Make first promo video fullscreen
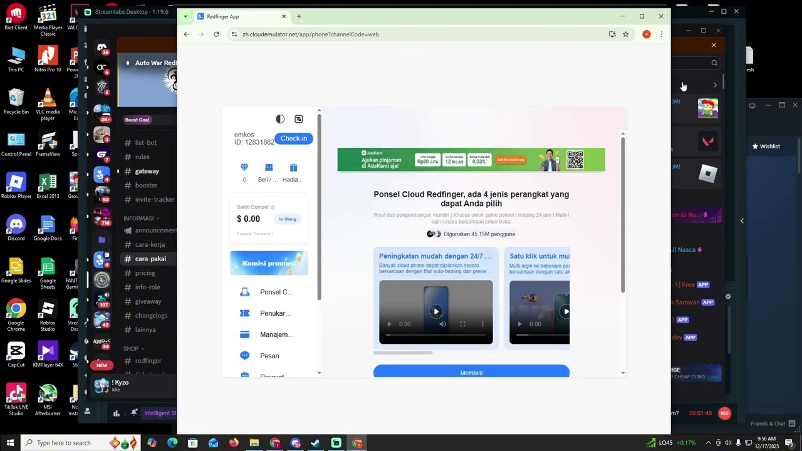 coord(462,324)
